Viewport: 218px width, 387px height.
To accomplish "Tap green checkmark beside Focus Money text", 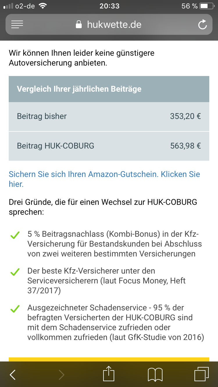I will pos(15,272).
